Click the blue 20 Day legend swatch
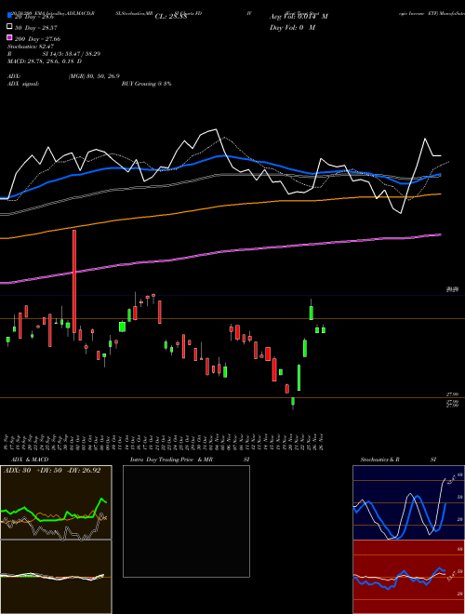This screenshot has width=465, height=614. [x=9, y=16]
